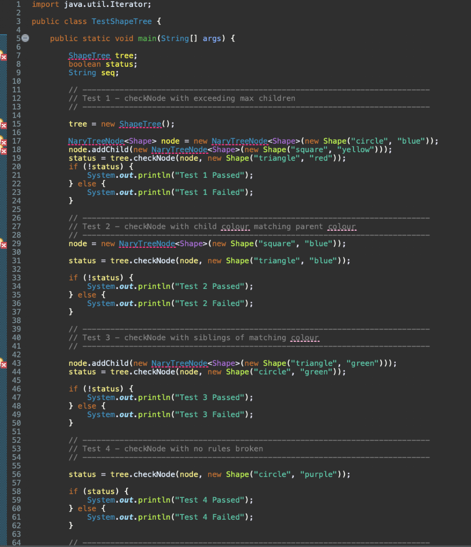Click the "Test 3 Passed" string

[x=209, y=397]
